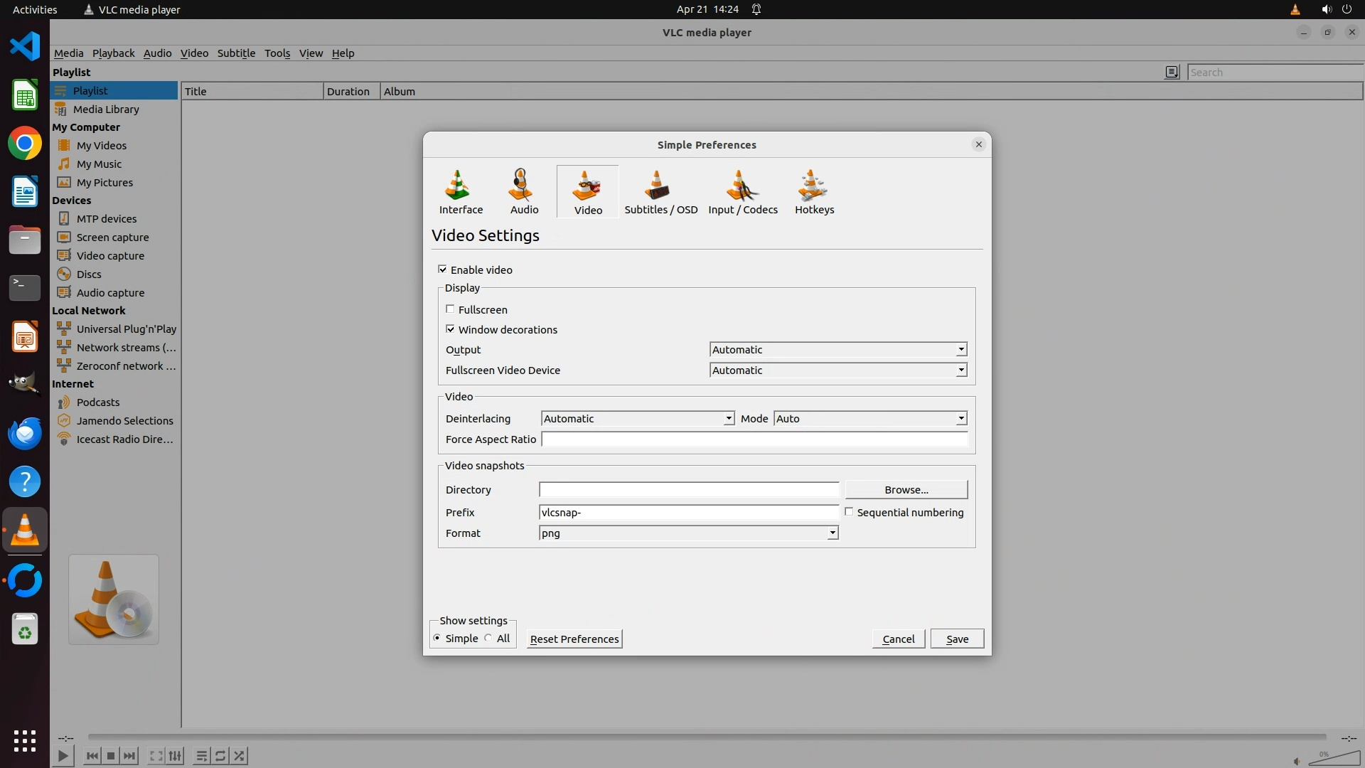Enable the Fullscreen checkbox
Viewport: 1365px width, 768px height.
[x=450, y=309]
